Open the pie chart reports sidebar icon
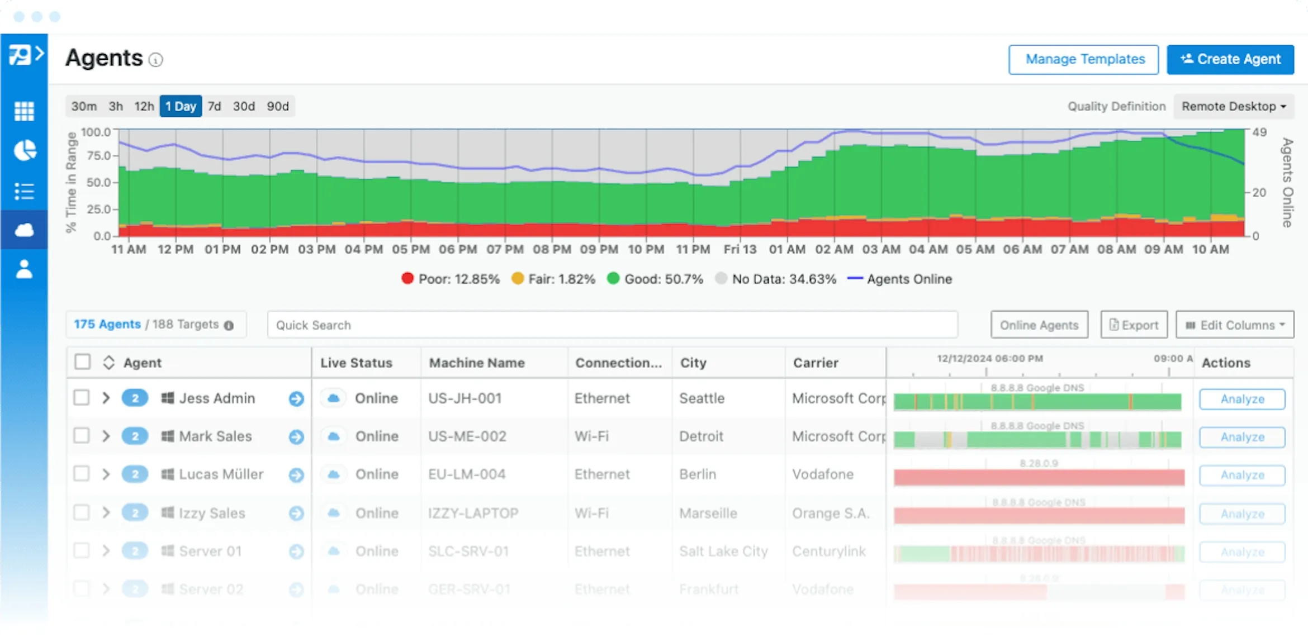The image size is (1308, 637). coord(24,150)
